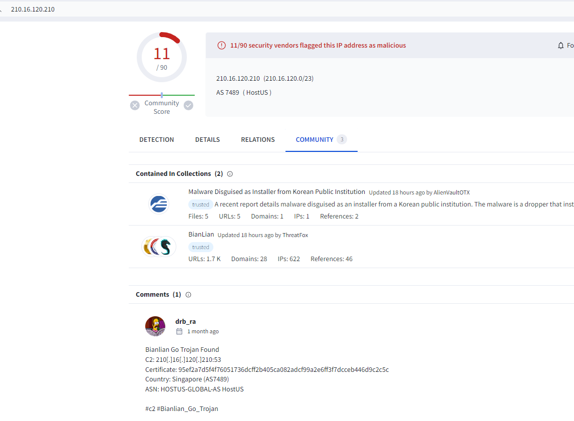This screenshot has height=421, width=574.
Task: Click 'References: 46' in BianLian collection
Action: tap(331, 259)
